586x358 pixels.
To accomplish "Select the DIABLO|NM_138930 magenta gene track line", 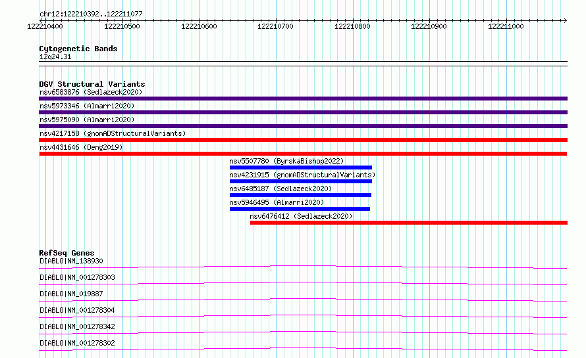I will tap(303, 267).
